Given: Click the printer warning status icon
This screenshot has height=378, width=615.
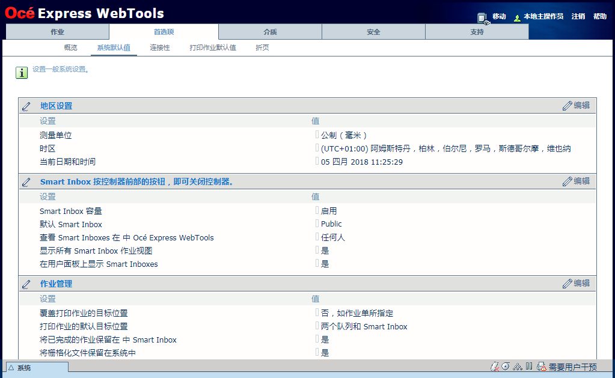Looking at the screenshot, I should (x=542, y=367).
